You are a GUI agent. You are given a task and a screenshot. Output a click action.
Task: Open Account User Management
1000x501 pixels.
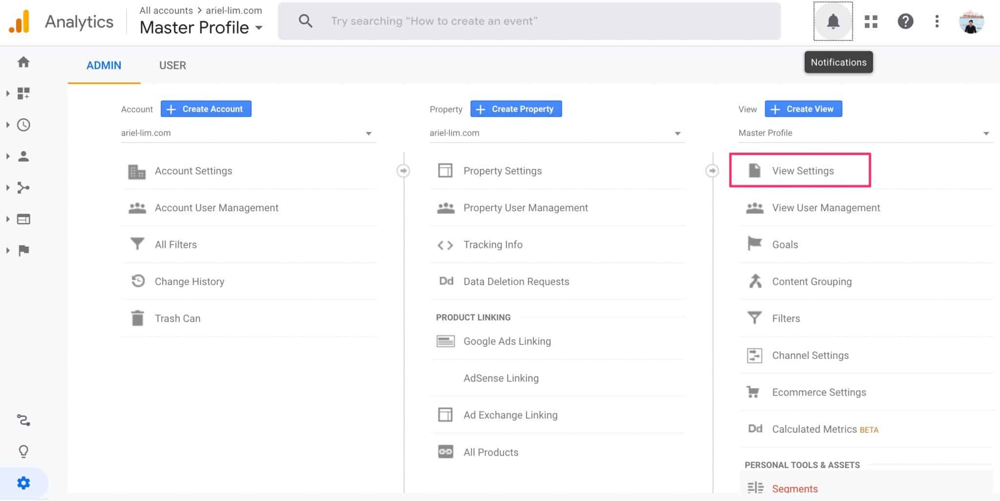coord(249,208)
